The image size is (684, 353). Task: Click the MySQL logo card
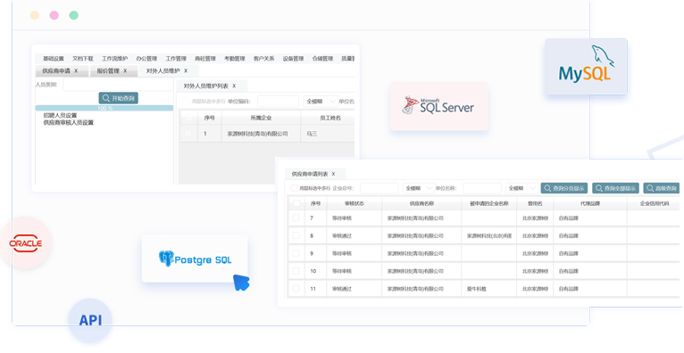[x=586, y=67]
